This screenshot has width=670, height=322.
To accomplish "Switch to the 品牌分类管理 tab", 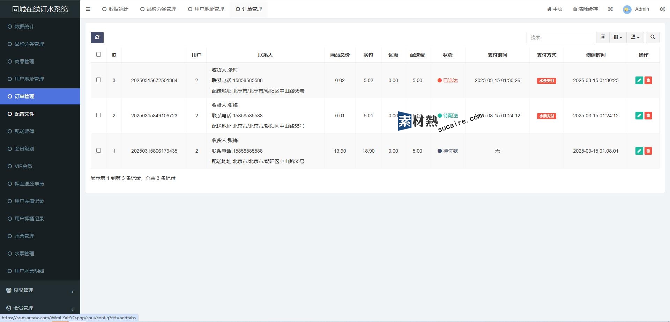I will [x=158, y=9].
